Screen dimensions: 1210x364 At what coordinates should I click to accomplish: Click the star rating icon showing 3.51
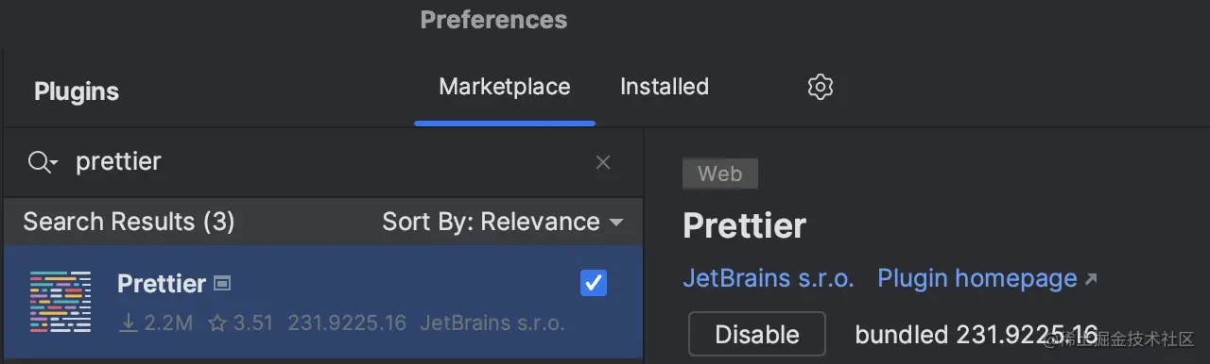click(x=217, y=323)
